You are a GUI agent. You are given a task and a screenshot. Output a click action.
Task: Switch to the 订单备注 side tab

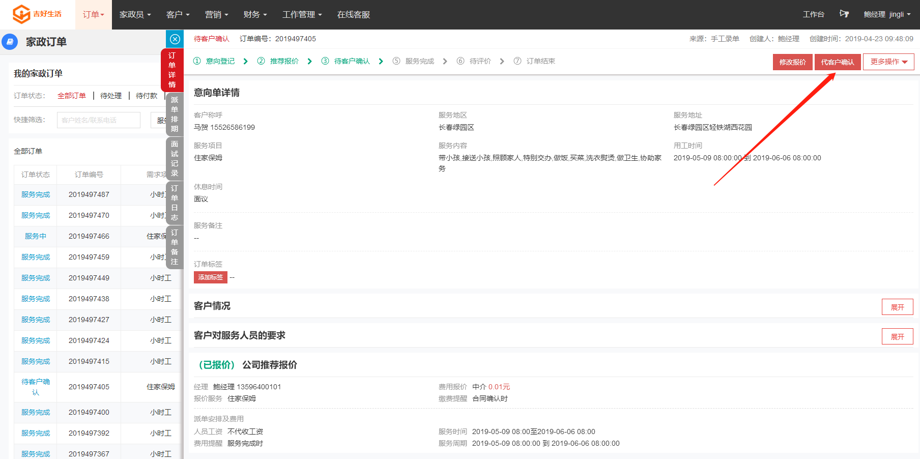point(175,247)
